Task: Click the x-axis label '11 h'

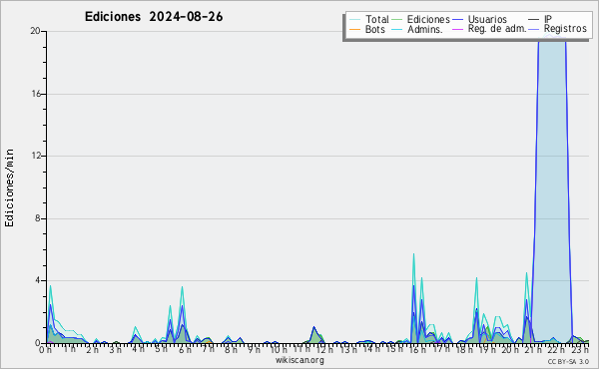Action: [301, 349]
